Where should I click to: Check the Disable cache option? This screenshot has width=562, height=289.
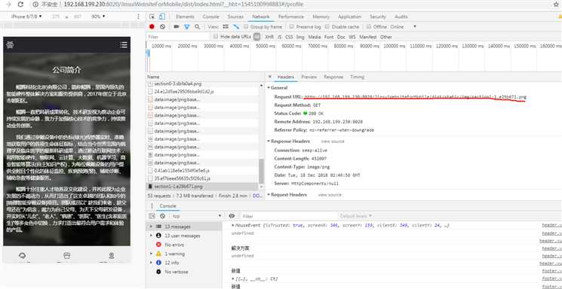tap(327, 27)
